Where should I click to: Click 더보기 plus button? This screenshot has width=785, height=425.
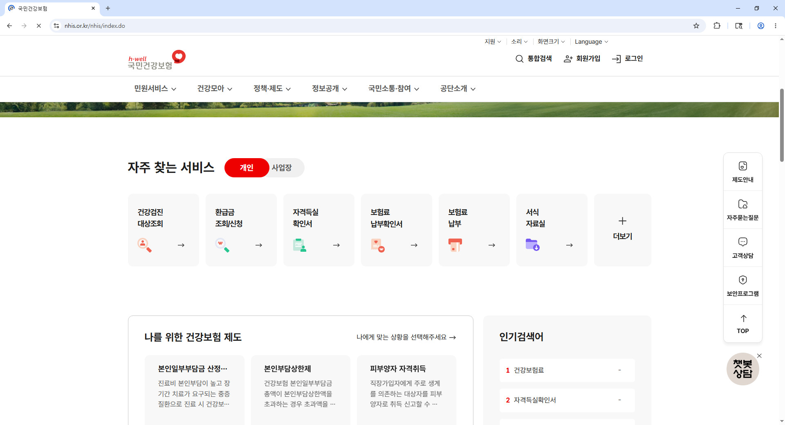(623, 230)
